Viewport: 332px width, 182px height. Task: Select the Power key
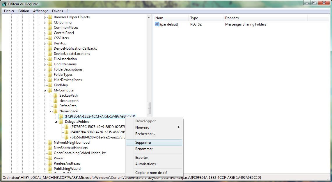tap(59, 158)
